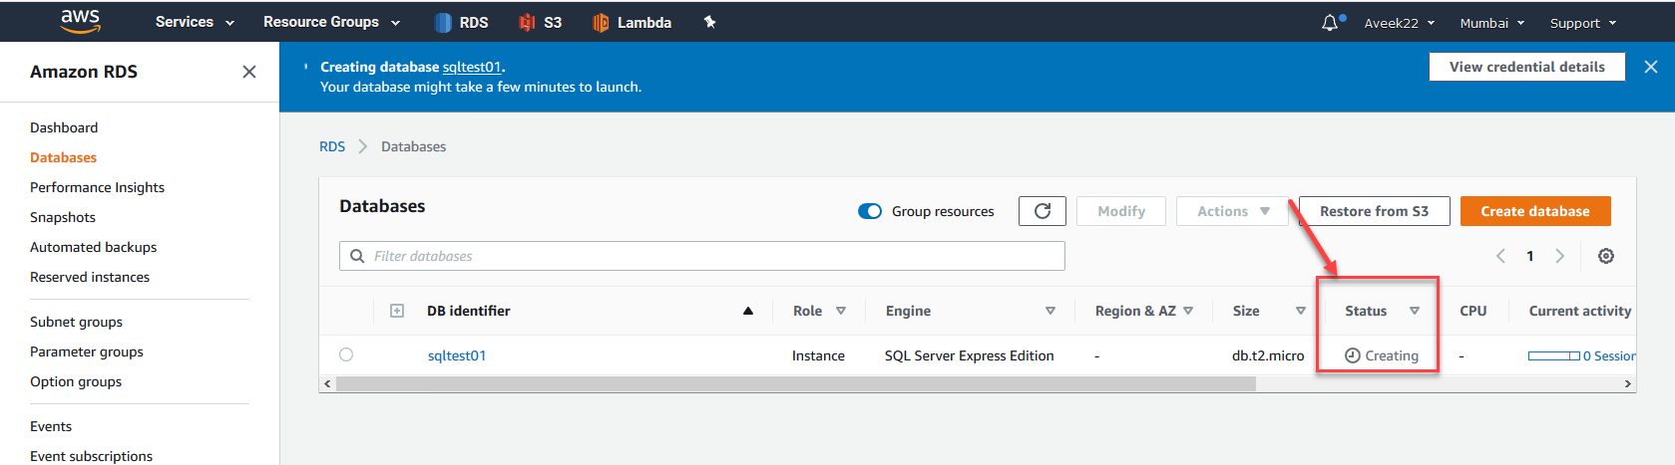Viewport: 1675px width, 465px height.
Task: Click the Filter databases search field
Action: [713, 256]
